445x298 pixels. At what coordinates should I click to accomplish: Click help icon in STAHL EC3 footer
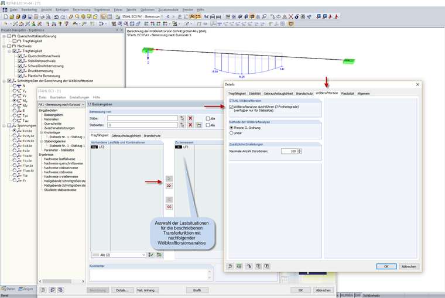(x=43, y=290)
